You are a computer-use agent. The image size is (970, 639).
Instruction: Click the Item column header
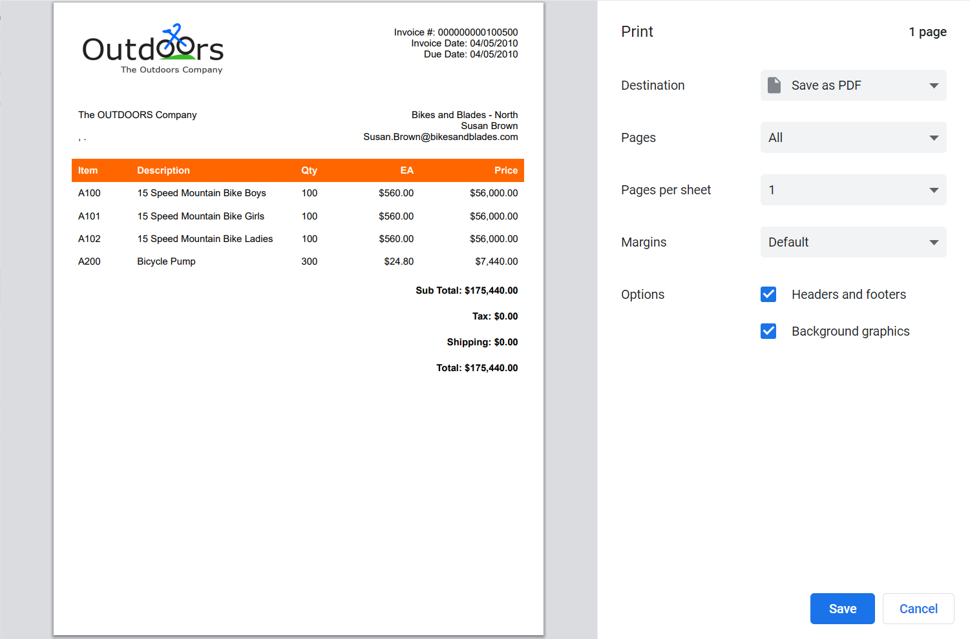(88, 170)
